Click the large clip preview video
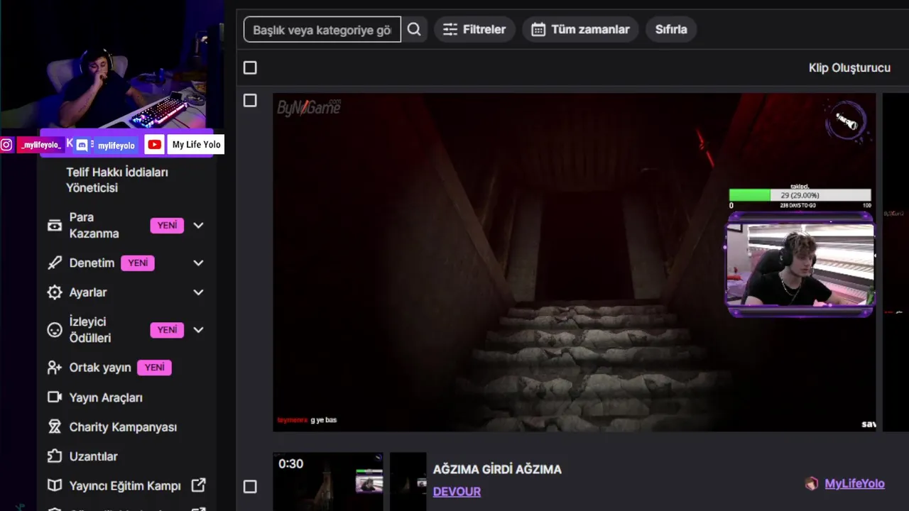Image resolution: width=909 pixels, height=511 pixels. (x=574, y=262)
